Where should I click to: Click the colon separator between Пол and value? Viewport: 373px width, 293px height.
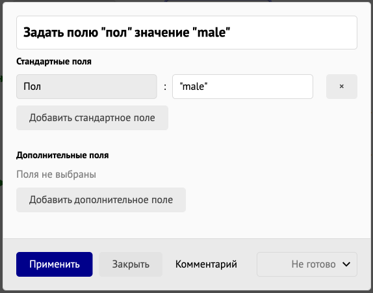[165, 87]
